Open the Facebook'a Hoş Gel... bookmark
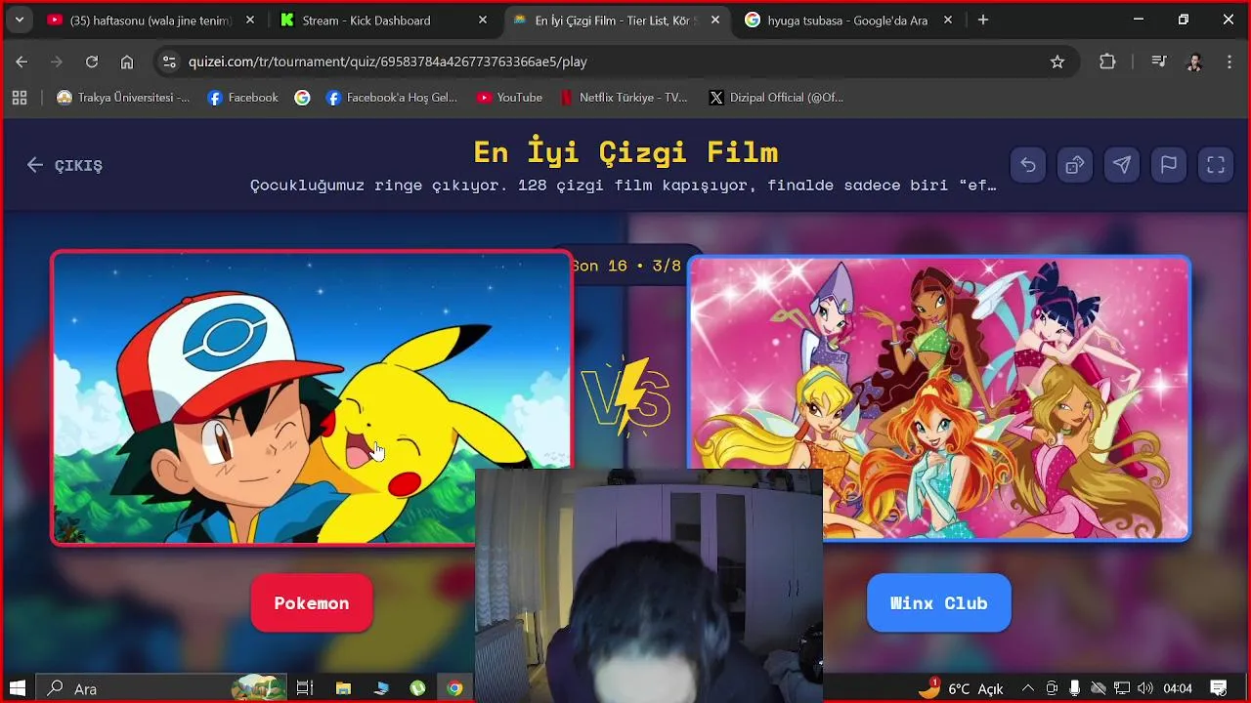 click(x=392, y=98)
